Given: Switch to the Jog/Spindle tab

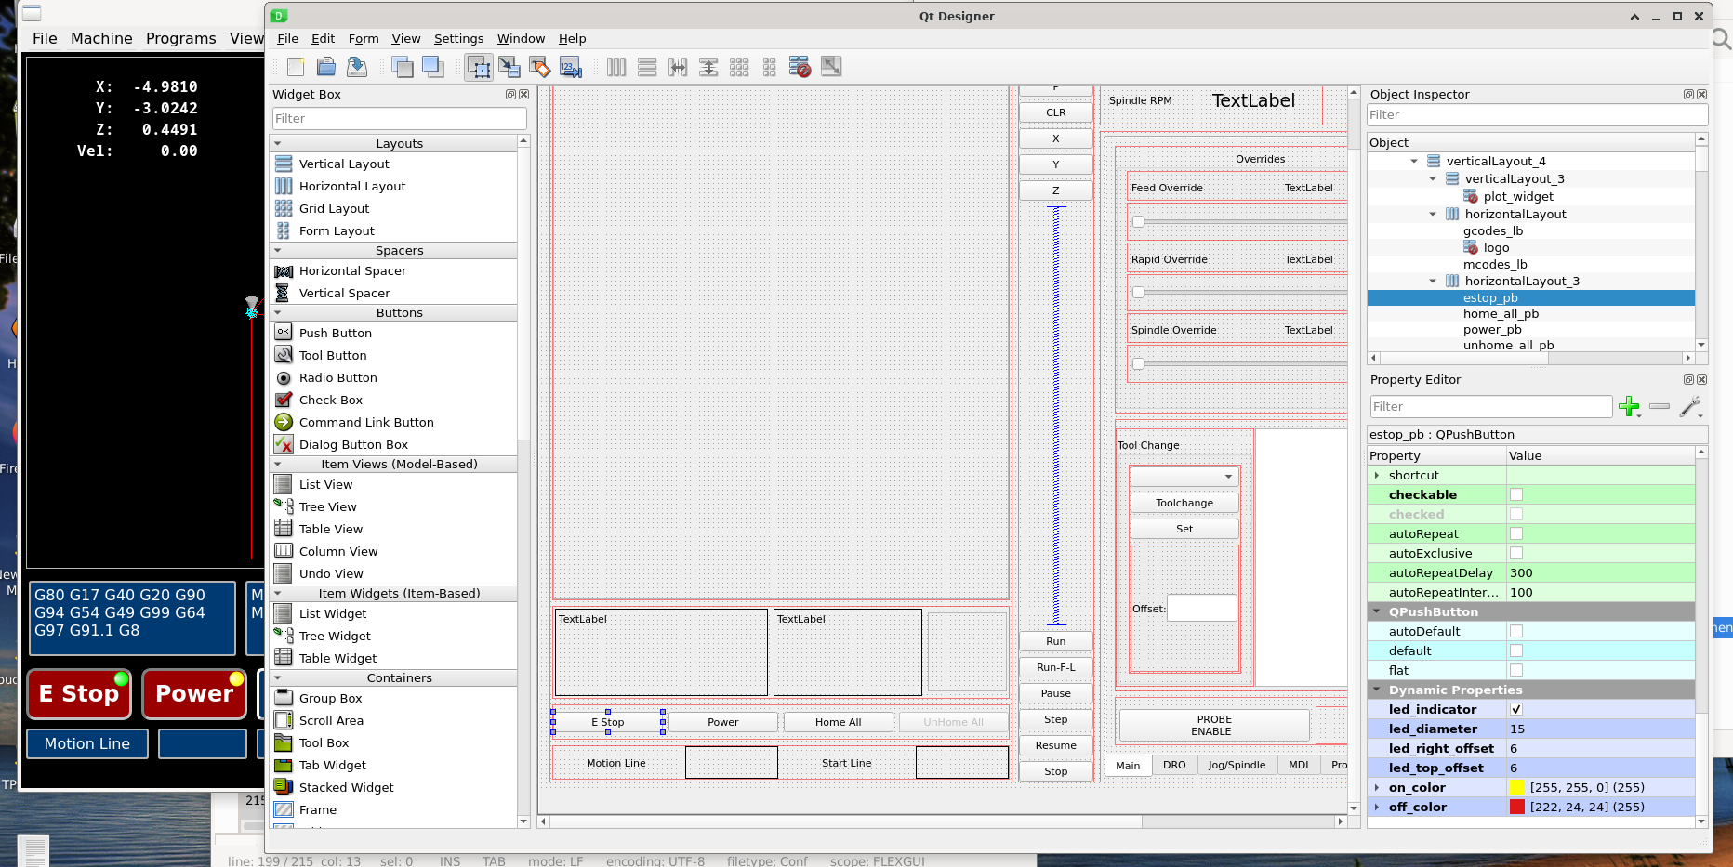Looking at the screenshot, I should click(1237, 766).
